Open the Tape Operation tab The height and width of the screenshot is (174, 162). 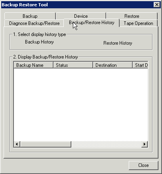tap(138, 23)
